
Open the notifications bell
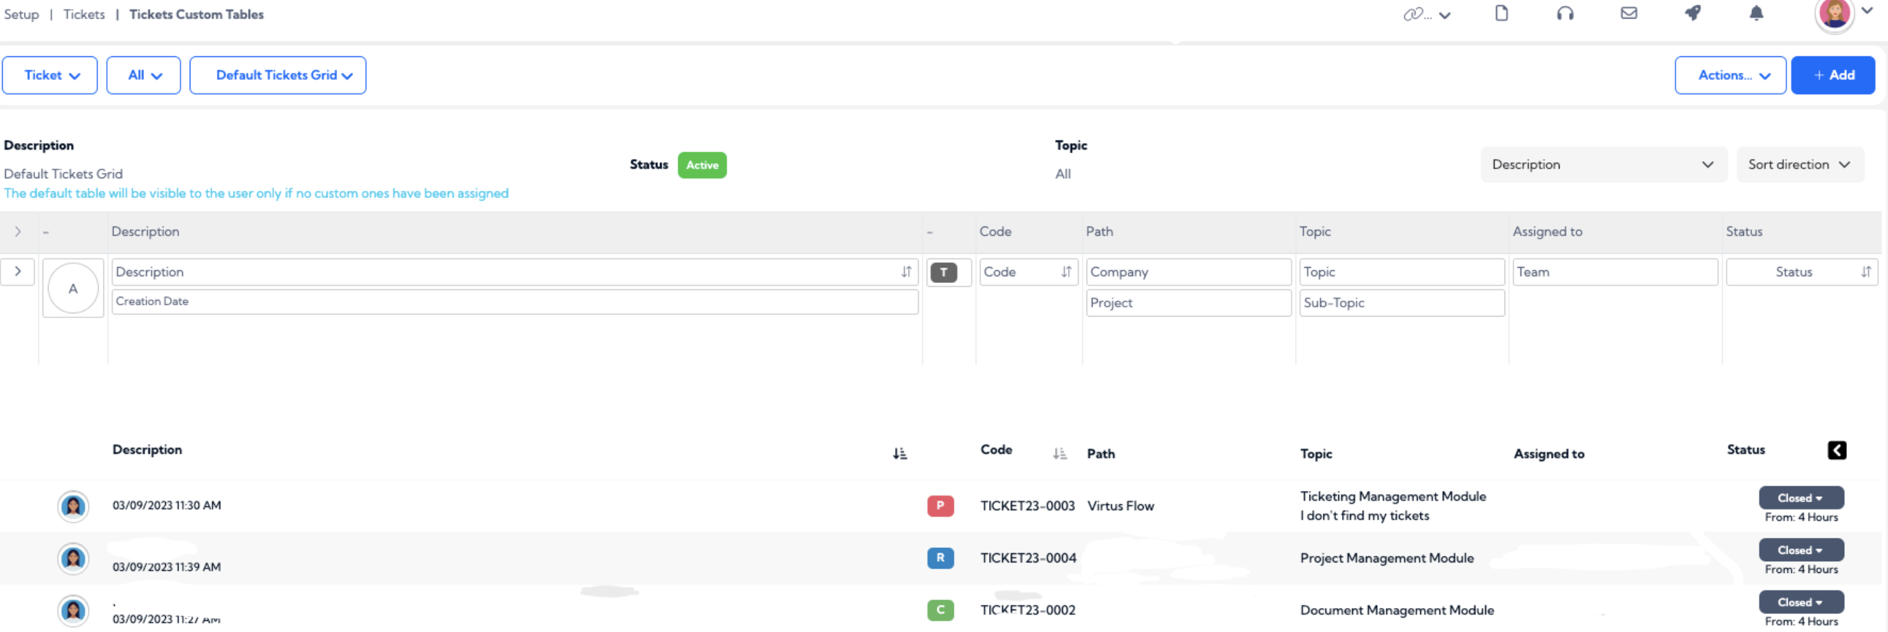(1756, 13)
